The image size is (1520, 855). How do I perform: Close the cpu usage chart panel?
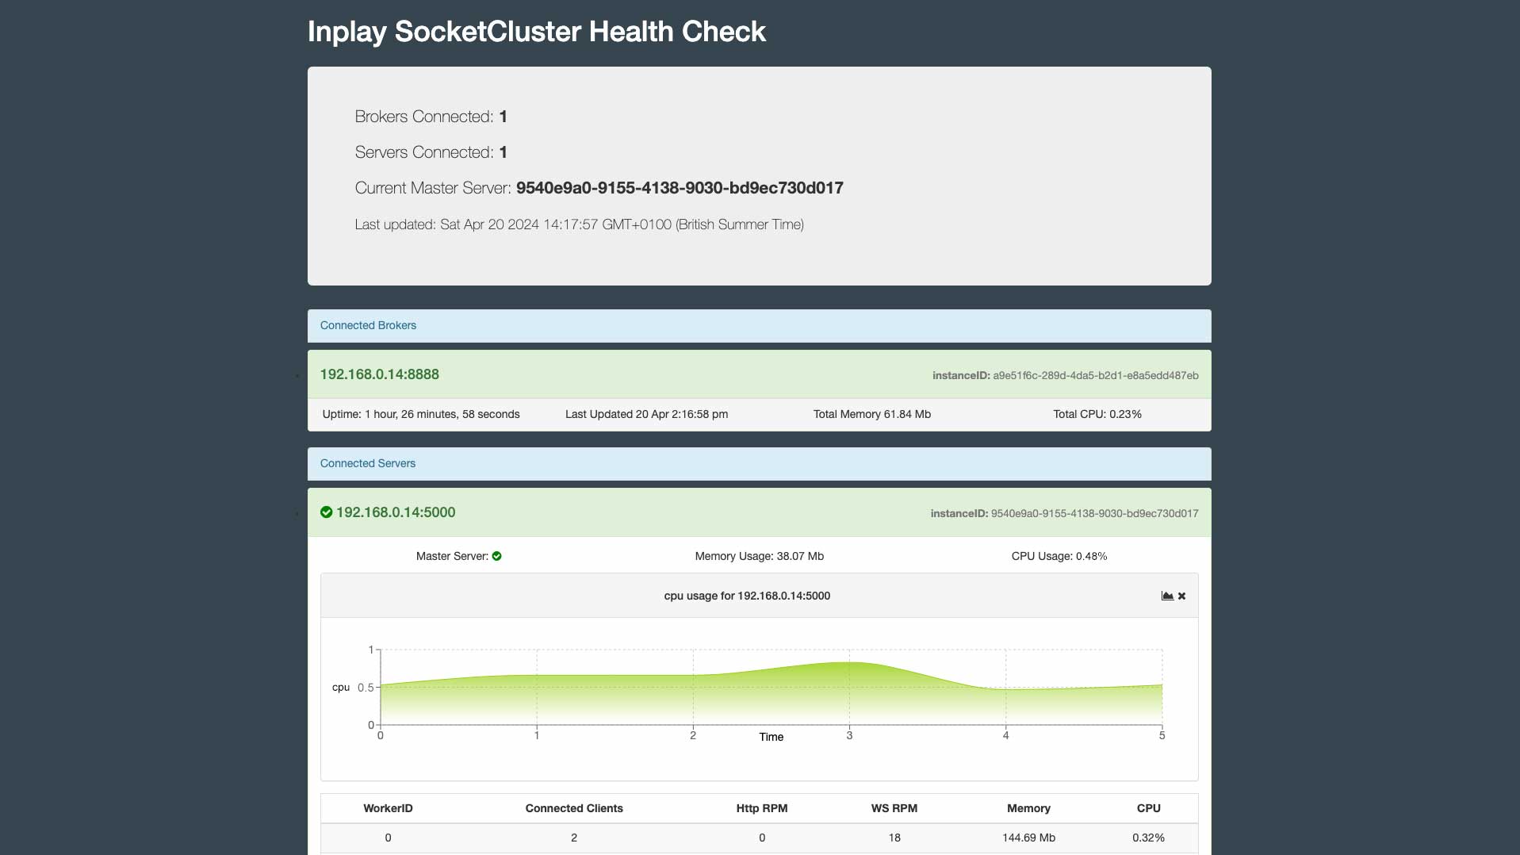1181,596
